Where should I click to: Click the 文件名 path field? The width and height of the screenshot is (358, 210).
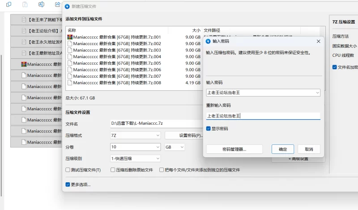click(x=157, y=123)
